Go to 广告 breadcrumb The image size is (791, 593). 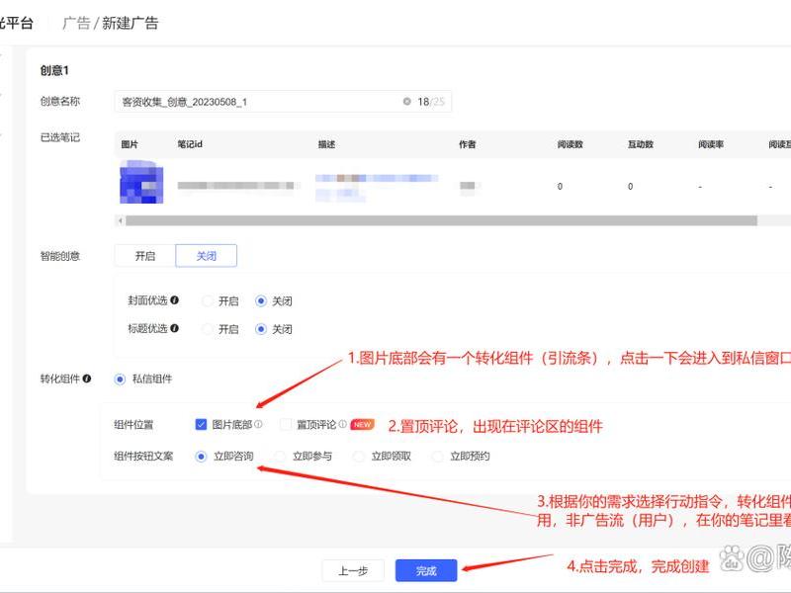pyautogui.click(x=76, y=23)
